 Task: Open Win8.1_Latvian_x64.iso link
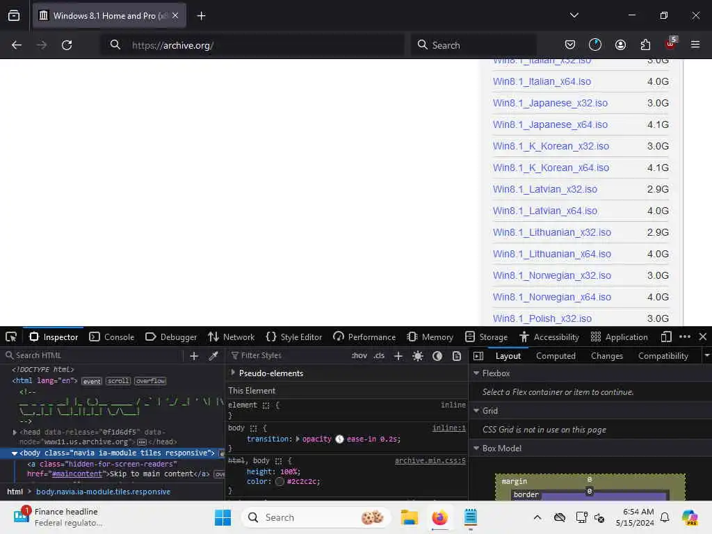tap(545, 211)
